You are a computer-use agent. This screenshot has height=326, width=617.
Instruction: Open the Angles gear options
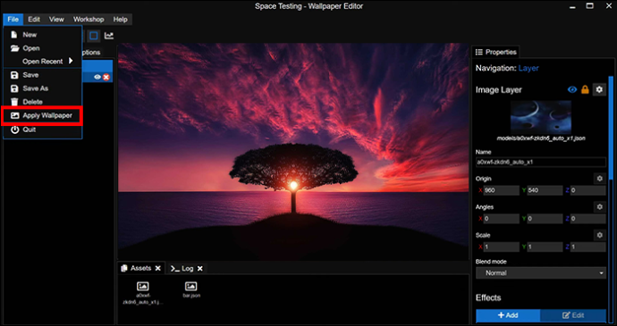(x=600, y=207)
